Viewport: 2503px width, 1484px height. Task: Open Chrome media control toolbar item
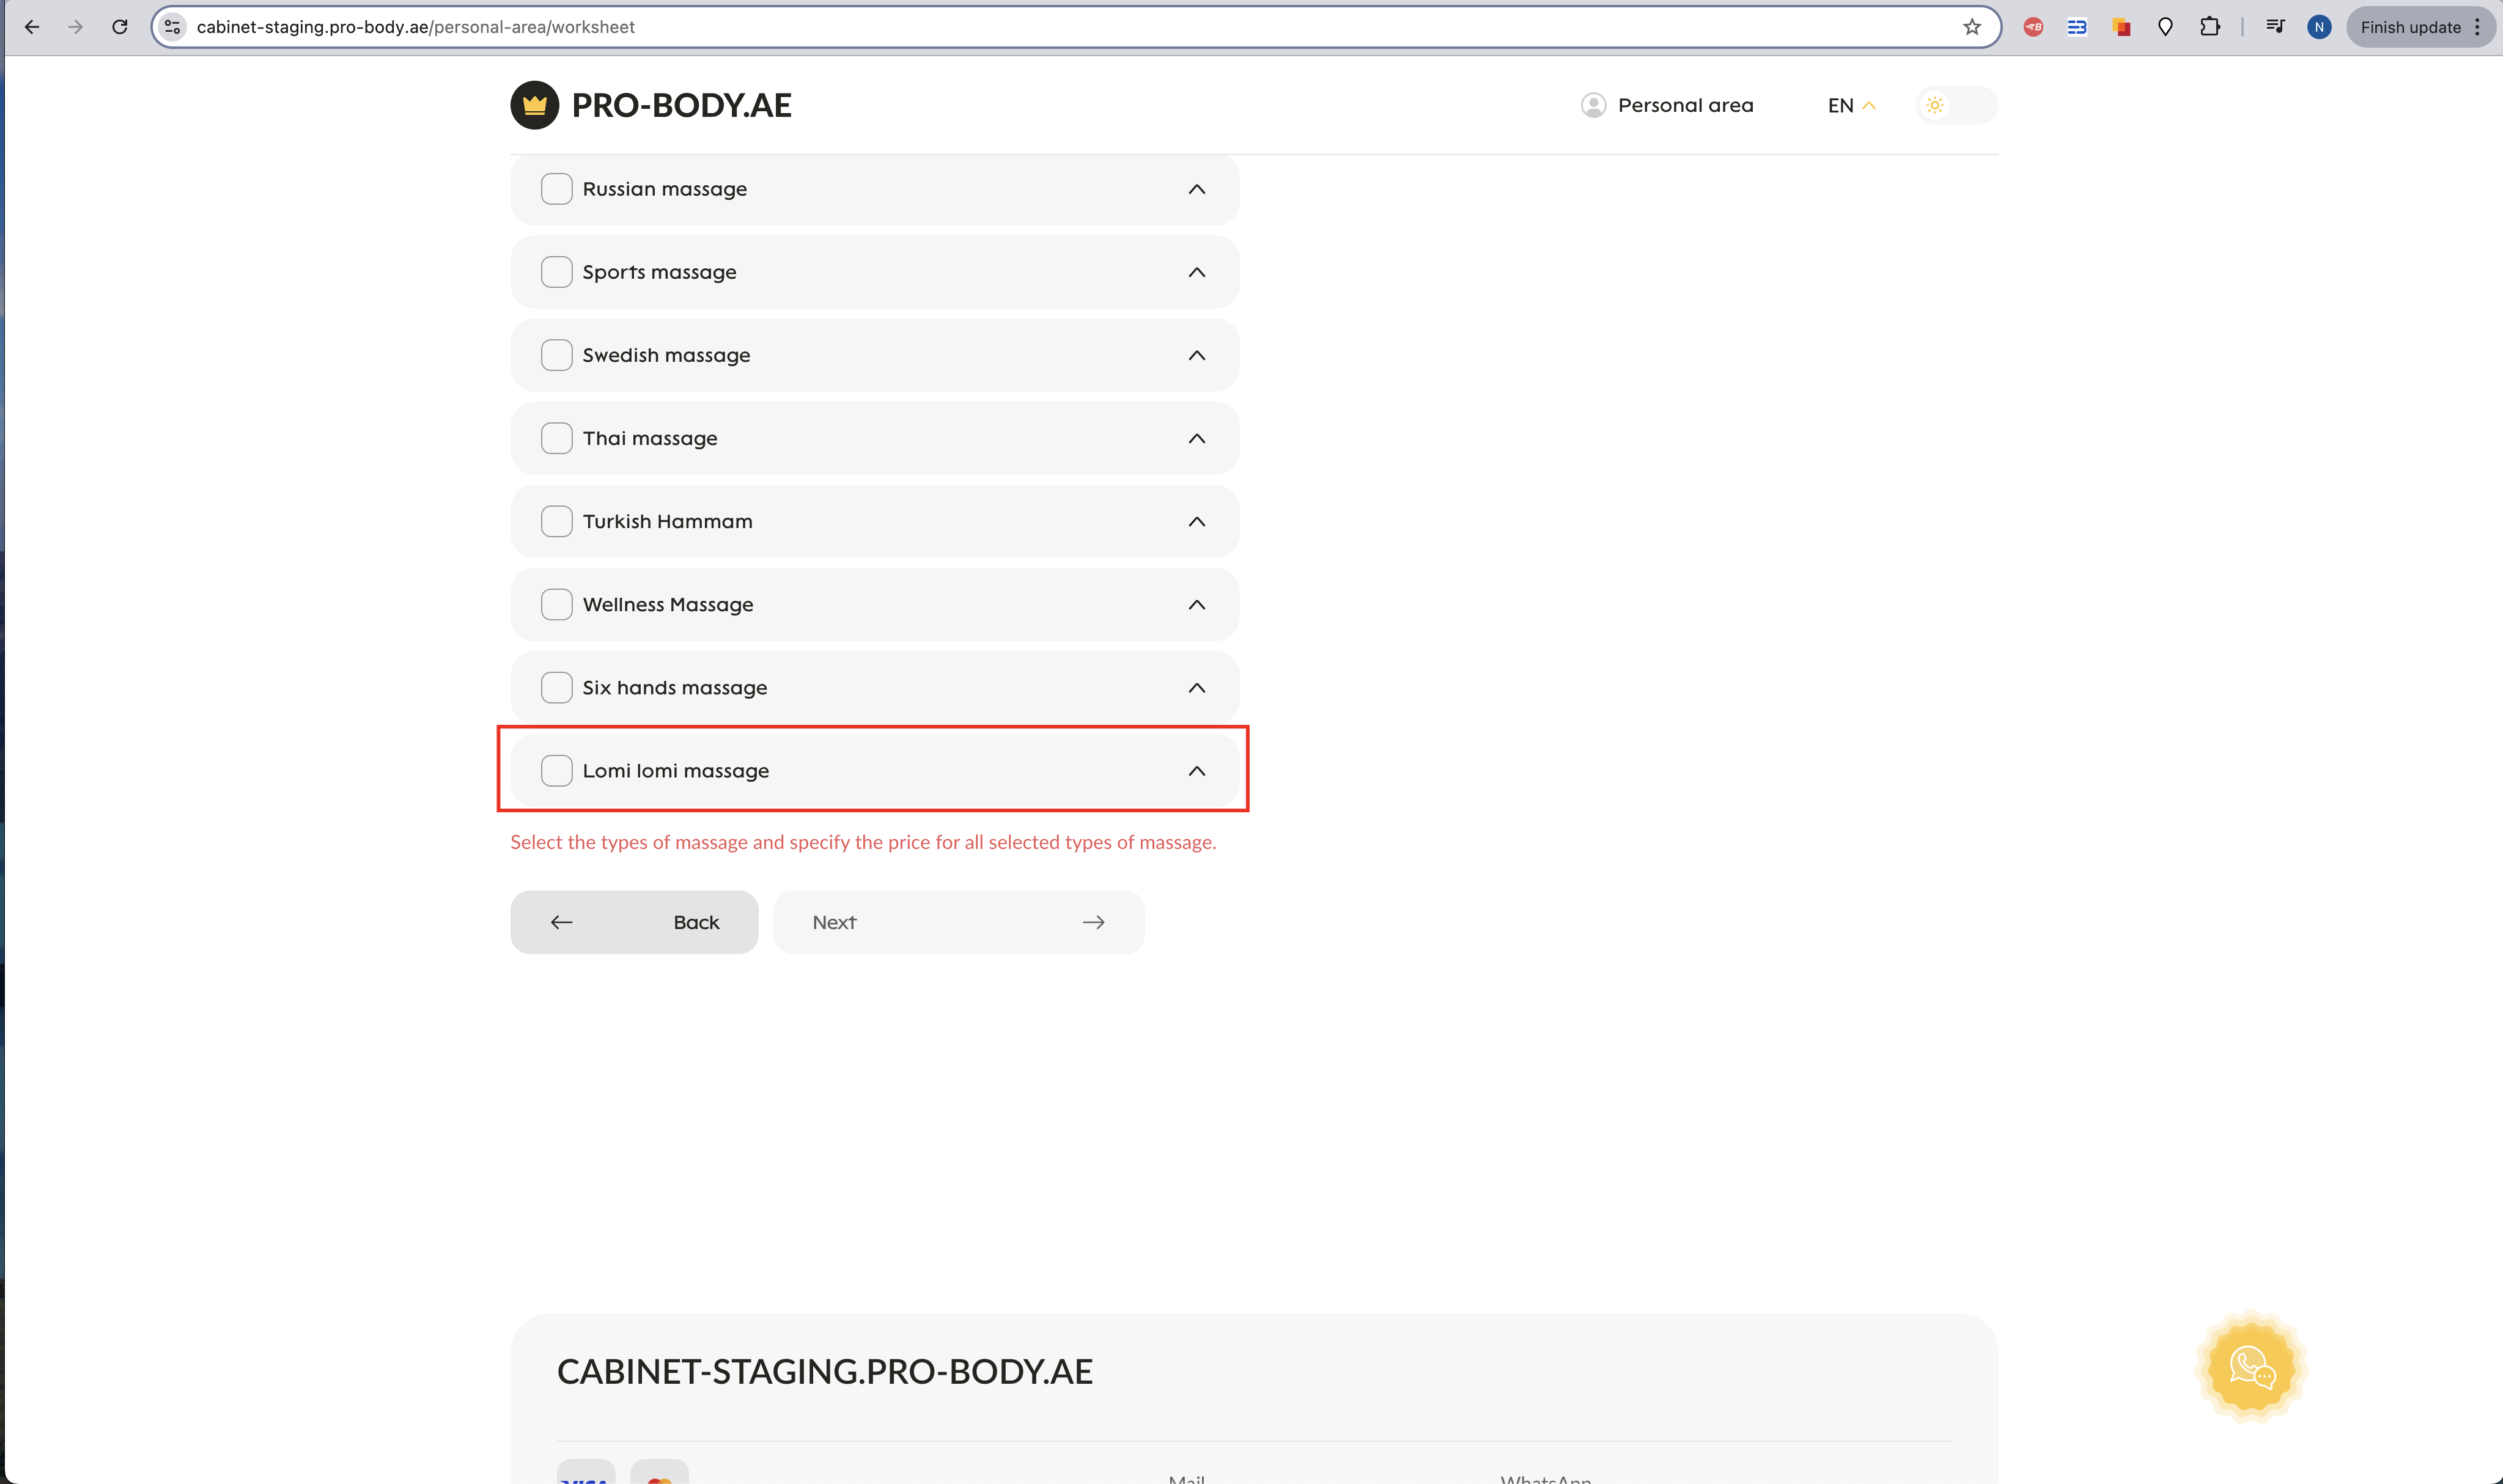pos(2274,27)
